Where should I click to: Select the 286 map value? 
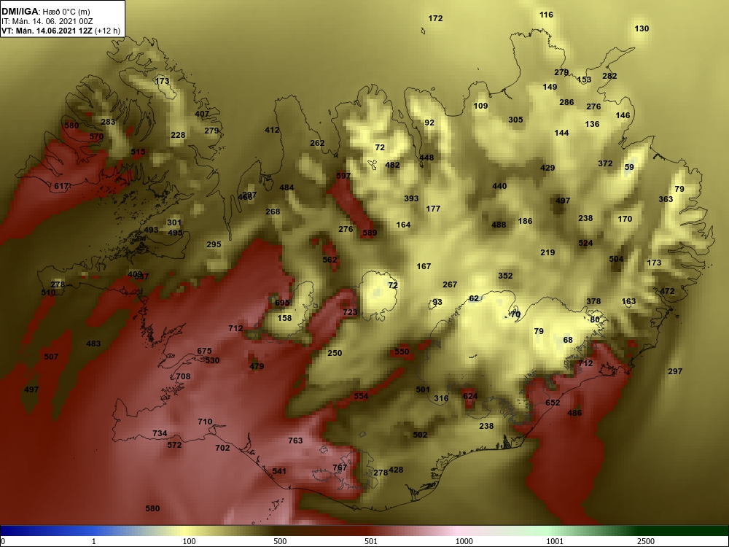tap(566, 102)
